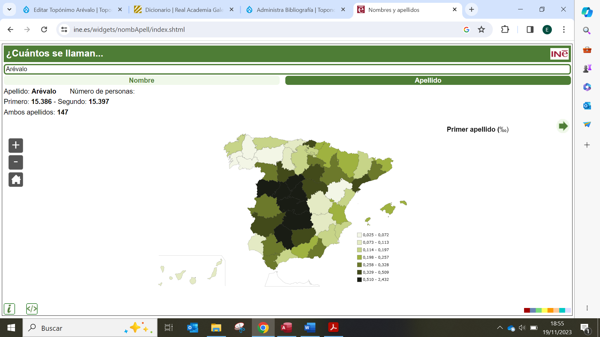The image size is (600, 337).
Task: Switch to Administra Bibliografía tab
Action: point(295,10)
